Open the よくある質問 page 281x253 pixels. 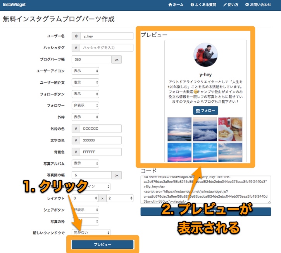[203, 5]
